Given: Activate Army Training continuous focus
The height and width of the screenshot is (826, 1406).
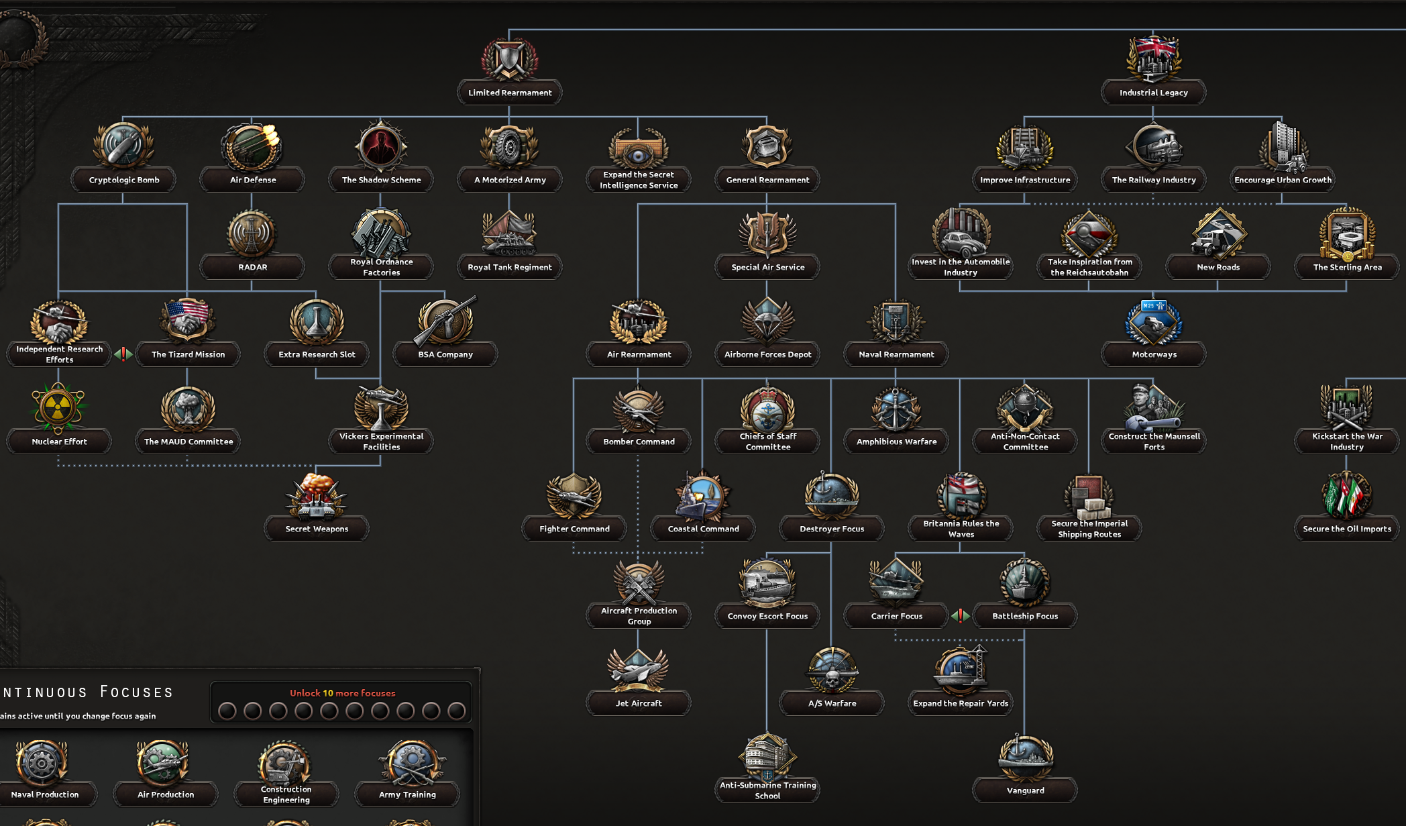Looking at the screenshot, I should pos(411,764).
